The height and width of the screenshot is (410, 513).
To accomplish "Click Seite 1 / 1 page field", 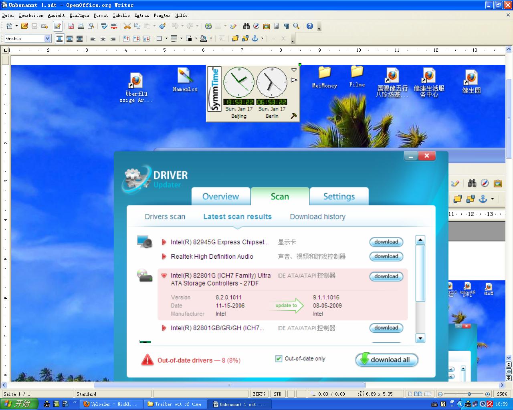I will [37, 394].
